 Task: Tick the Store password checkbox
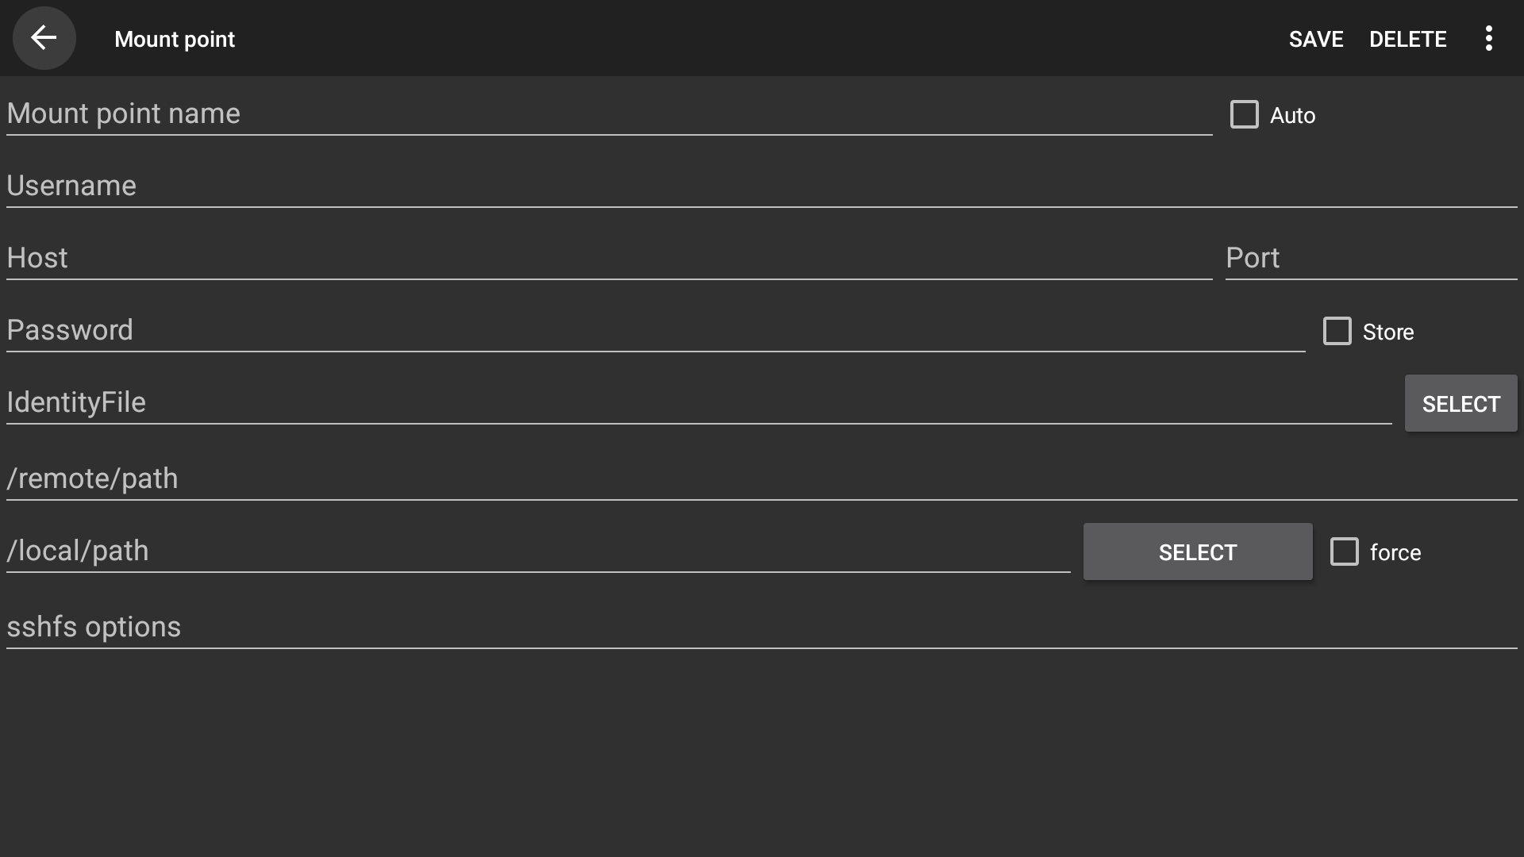click(x=1337, y=331)
